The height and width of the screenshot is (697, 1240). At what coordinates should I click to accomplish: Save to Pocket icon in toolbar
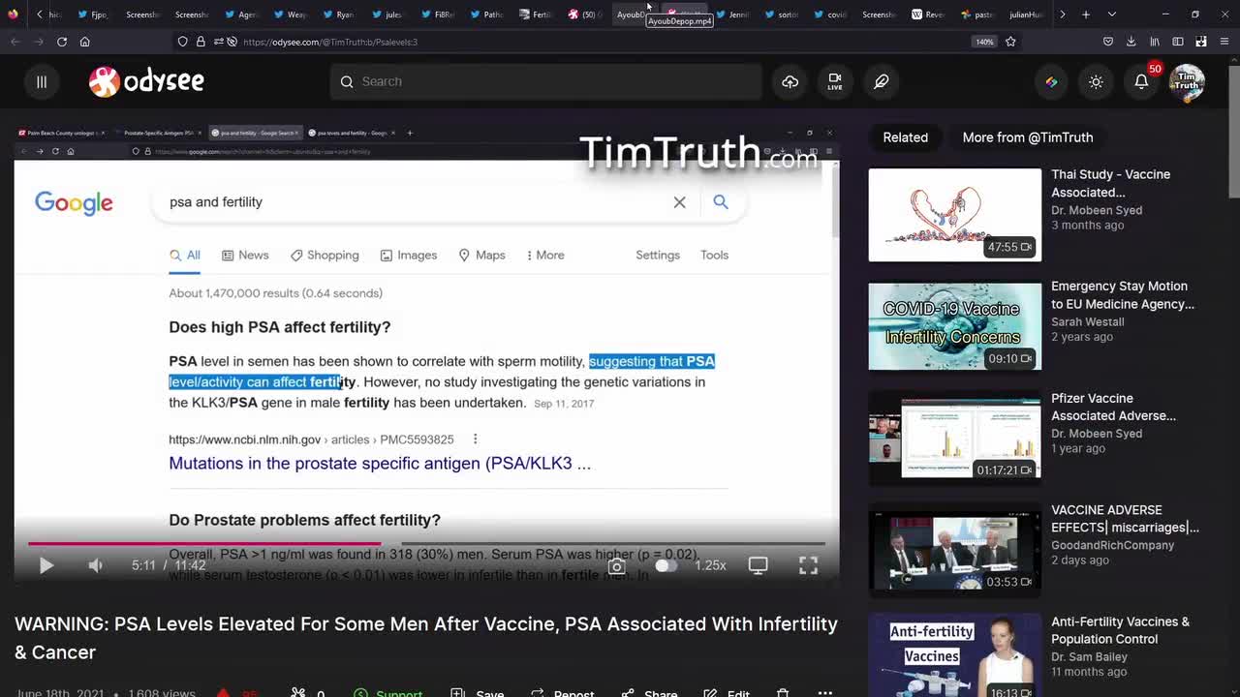click(1107, 42)
